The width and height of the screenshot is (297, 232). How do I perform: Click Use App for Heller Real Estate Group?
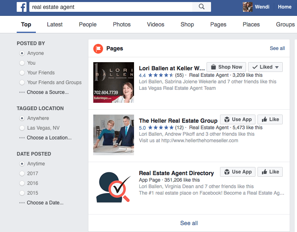[x=238, y=119]
